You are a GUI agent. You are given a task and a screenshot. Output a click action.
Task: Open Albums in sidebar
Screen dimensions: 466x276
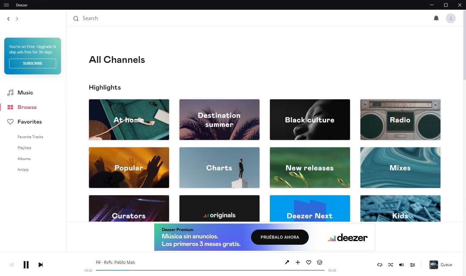24,159
